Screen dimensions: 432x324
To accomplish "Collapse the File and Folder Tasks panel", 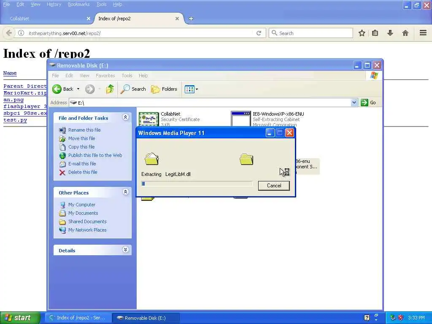I will (x=125, y=117).
